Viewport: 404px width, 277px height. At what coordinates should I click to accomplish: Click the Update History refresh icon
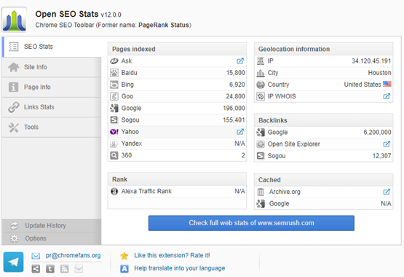pyautogui.click(x=15, y=226)
